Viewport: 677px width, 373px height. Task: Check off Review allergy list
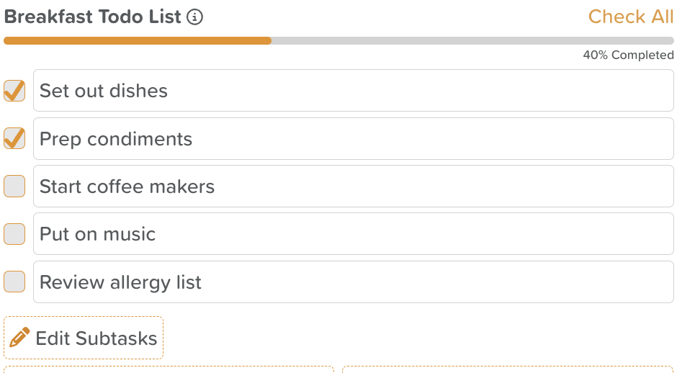coord(14,282)
